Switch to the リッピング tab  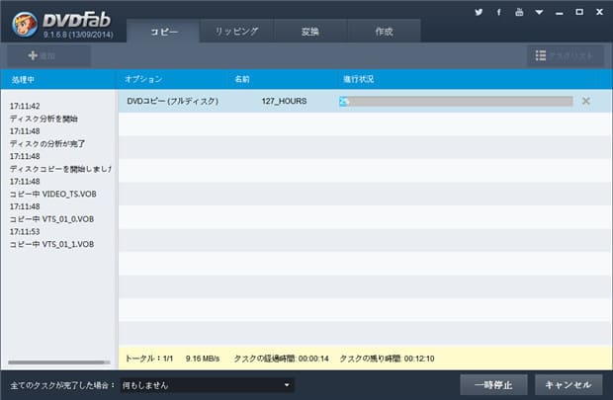[x=236, y=32]
